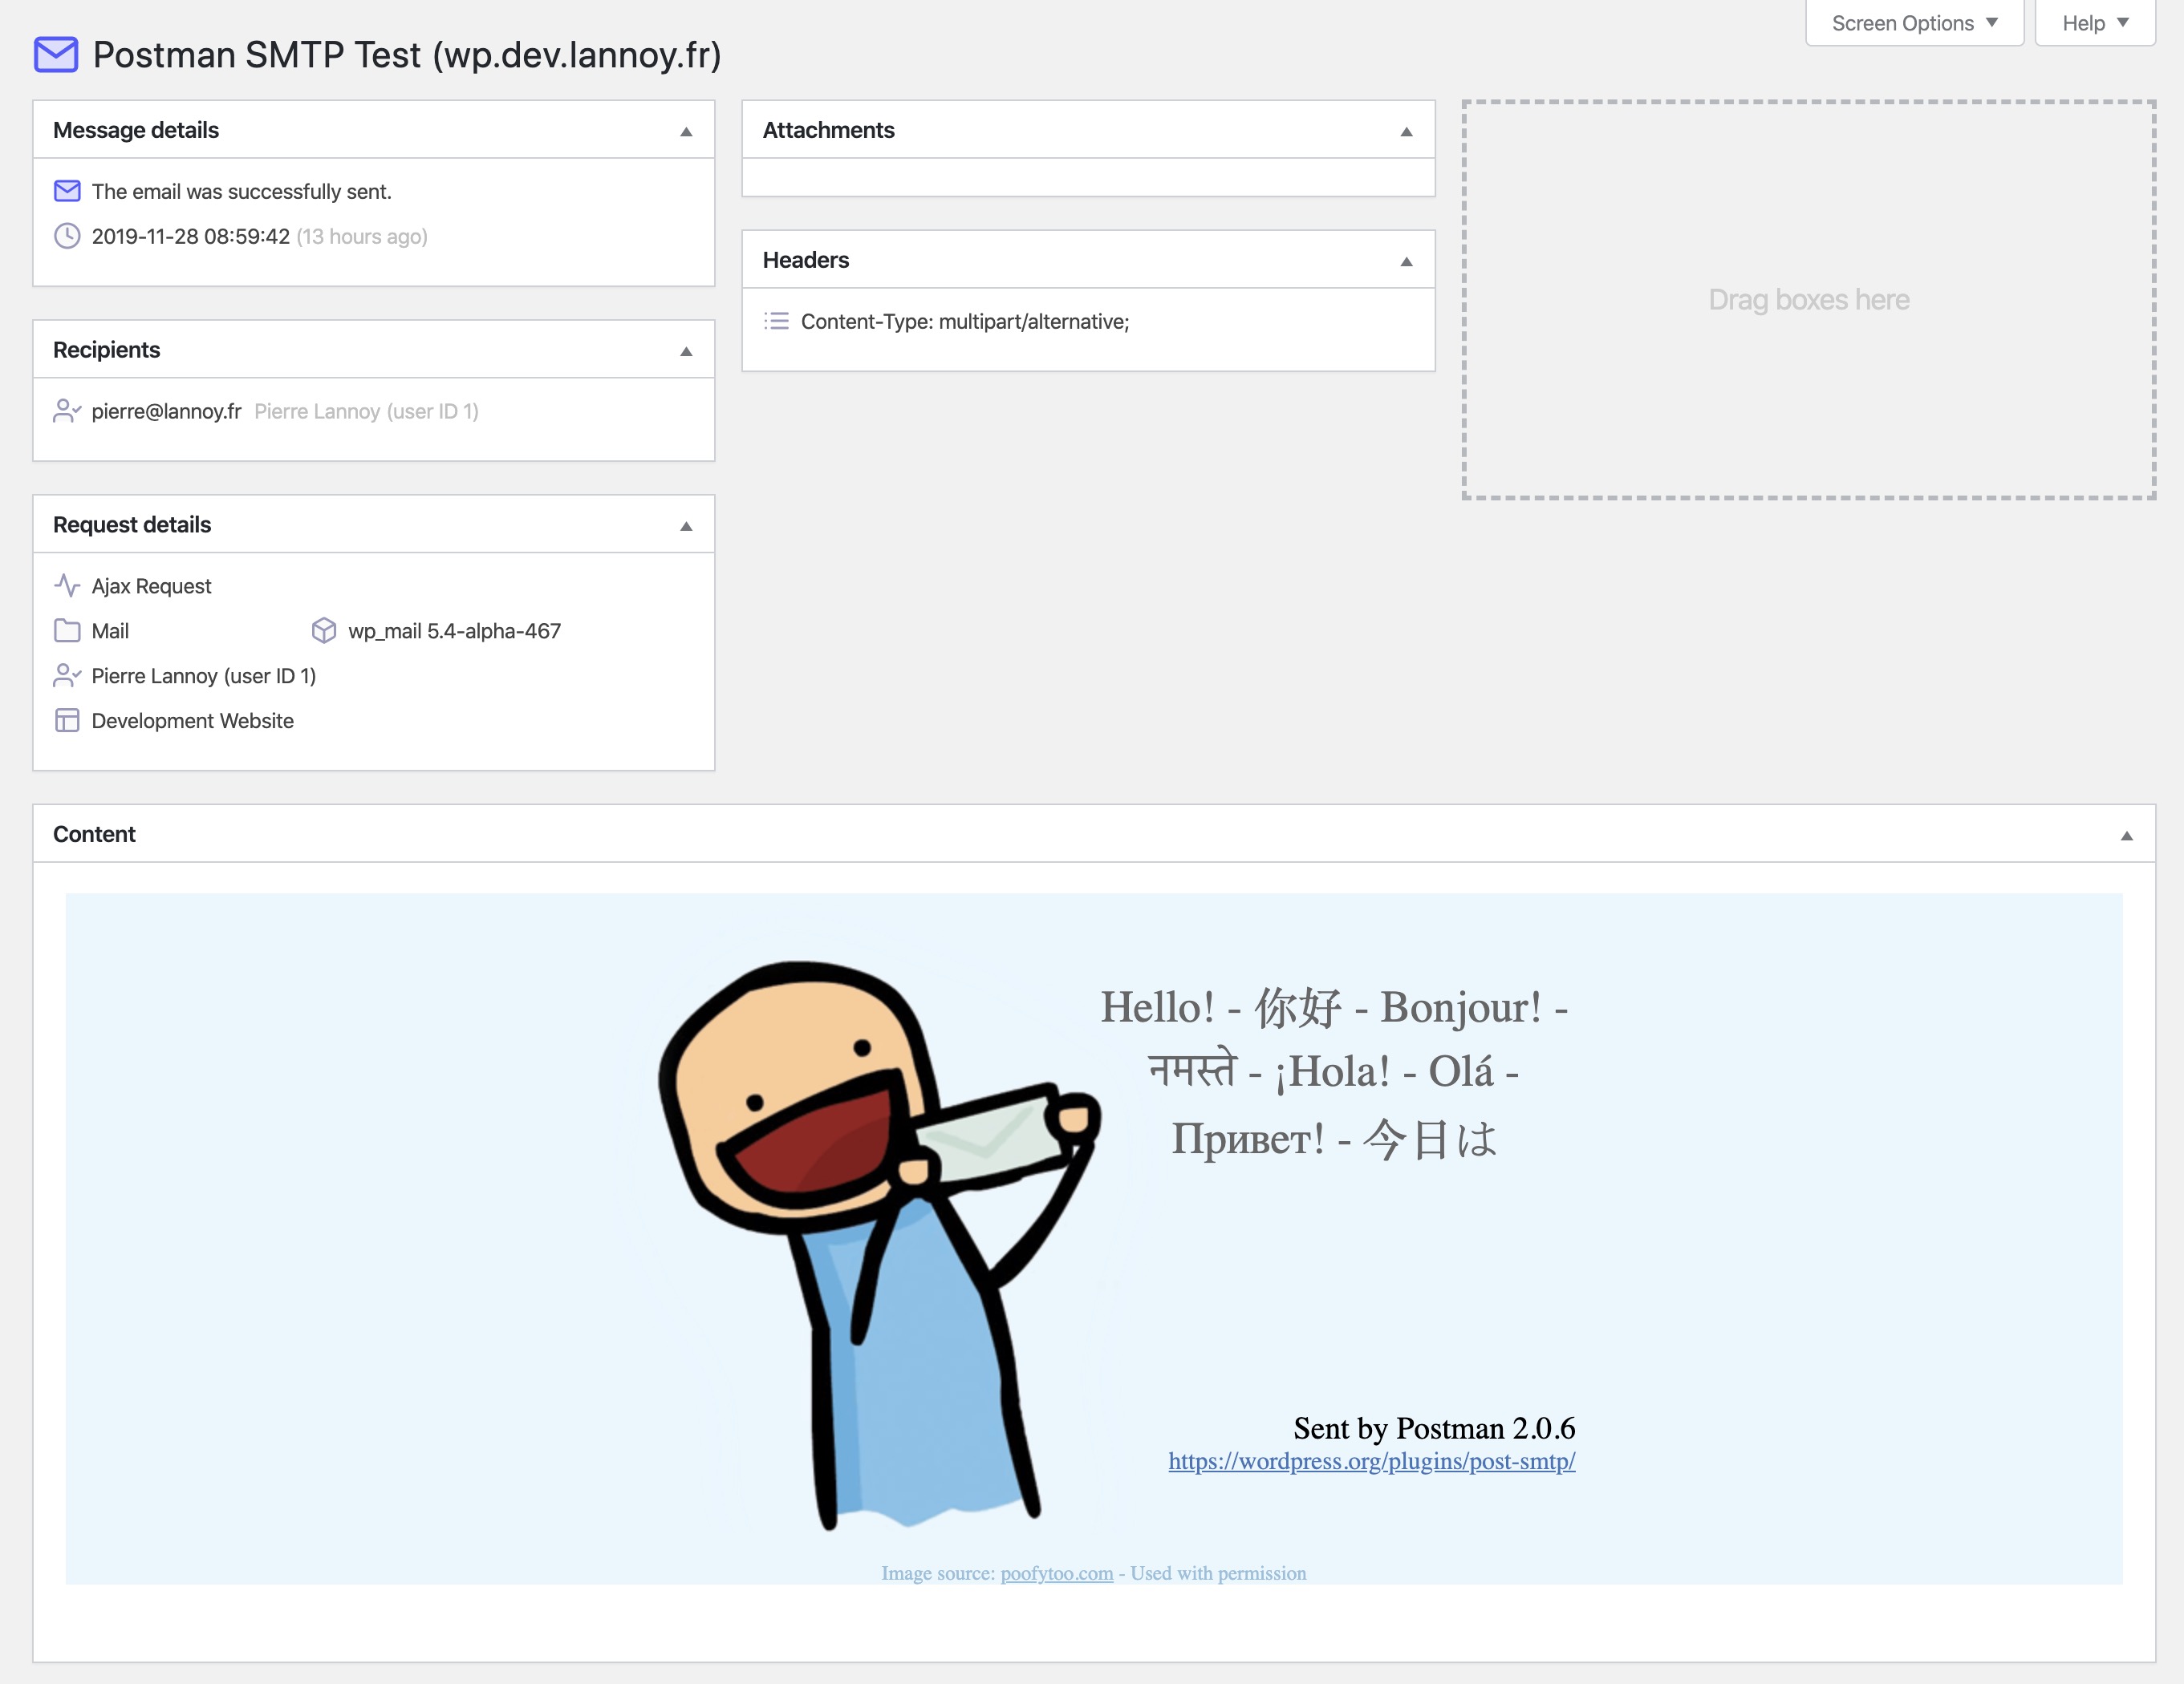This screenshot has height=1684, width=2184.
Task: Click the Mail folder icon in Request details
Action: (x=67, y=630)
